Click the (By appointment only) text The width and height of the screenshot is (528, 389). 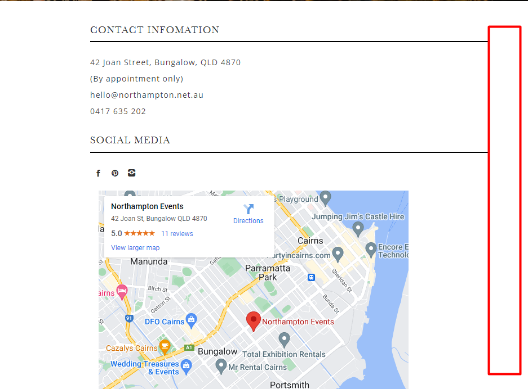137,79
